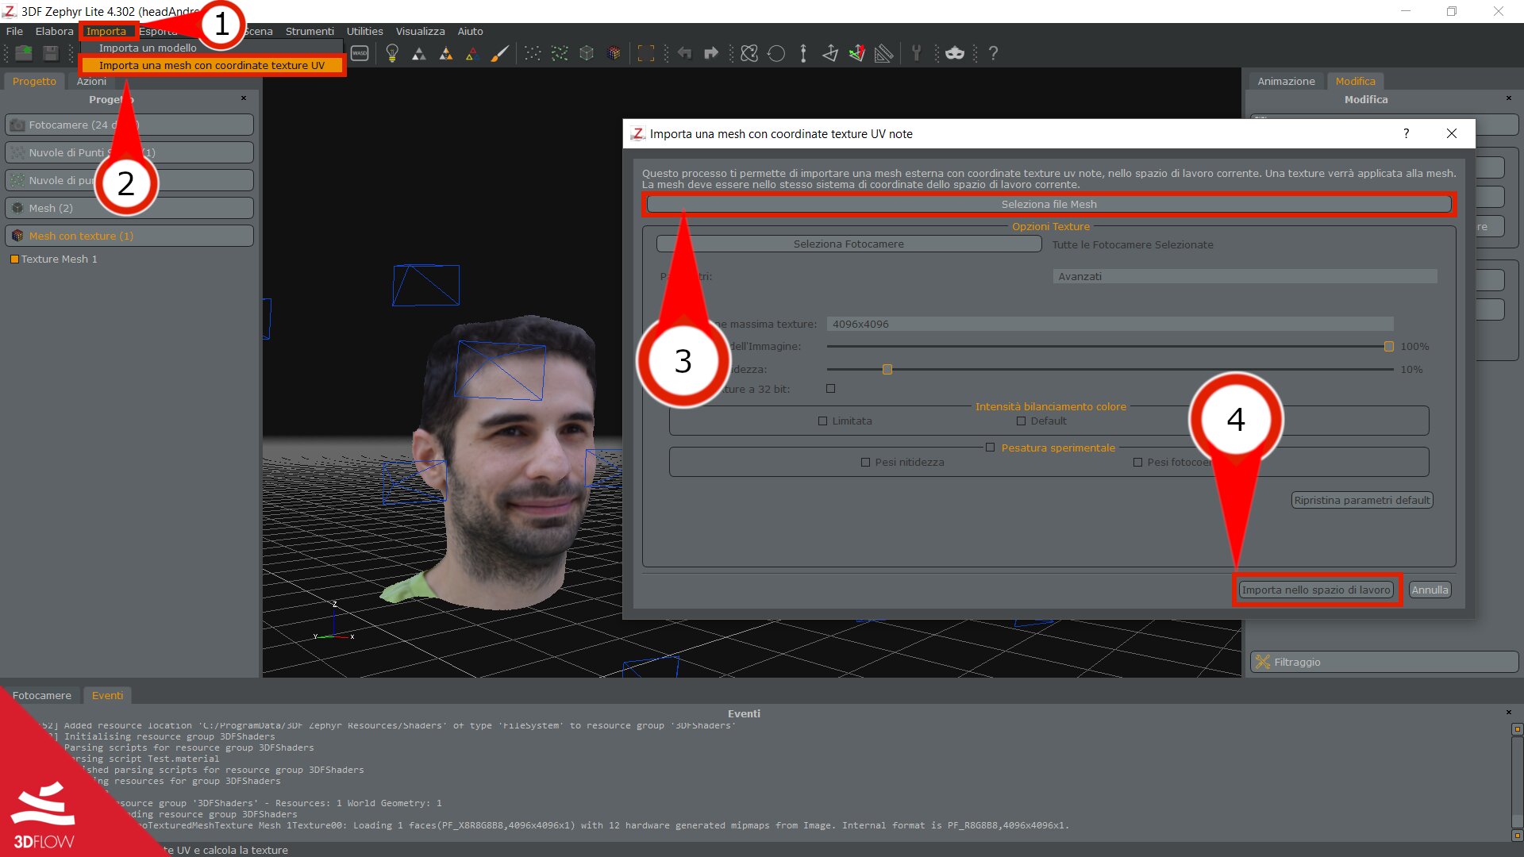Choose Importa una mesh con coordinate texture UV
Screen dimensions: 1524x857
(x=211, y=65)
